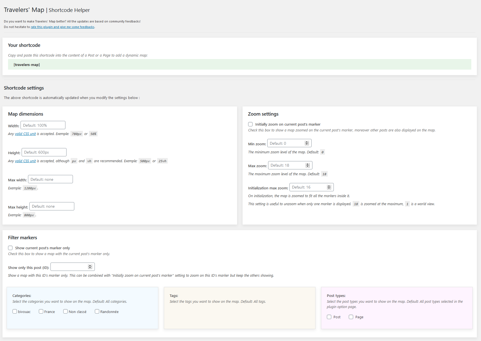
Task: Click the Travelers' Map Shortcode Helper title
Action: coord(47,10)
